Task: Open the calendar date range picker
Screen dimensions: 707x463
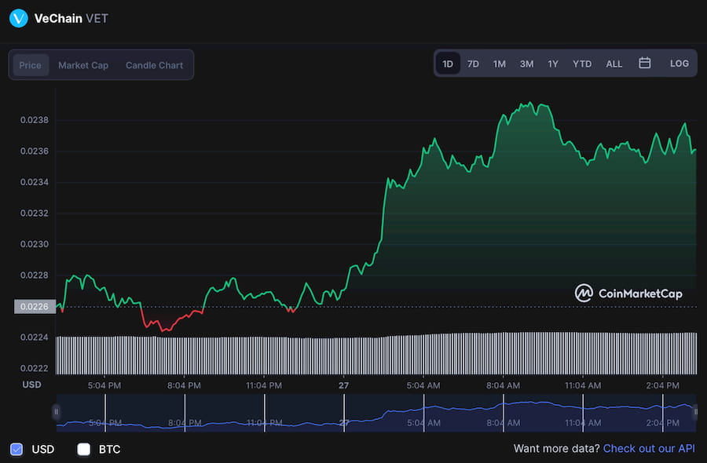Action: coord(644,64)
